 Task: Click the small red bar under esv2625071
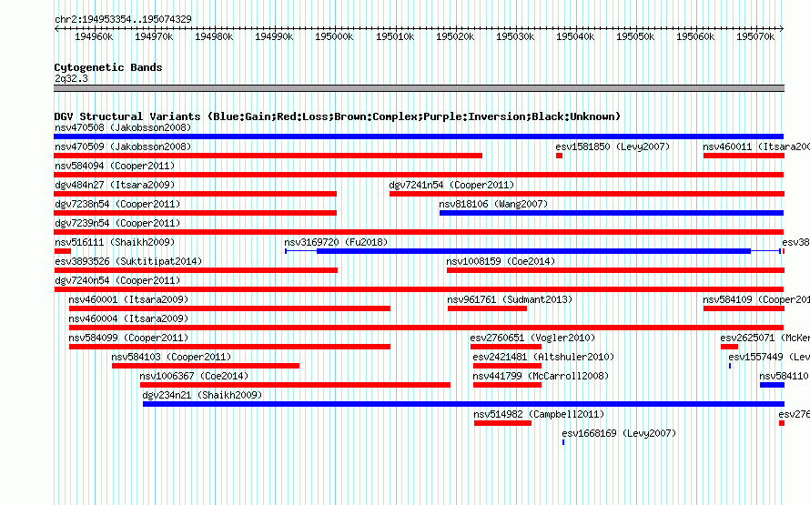(x=729, y=347)
